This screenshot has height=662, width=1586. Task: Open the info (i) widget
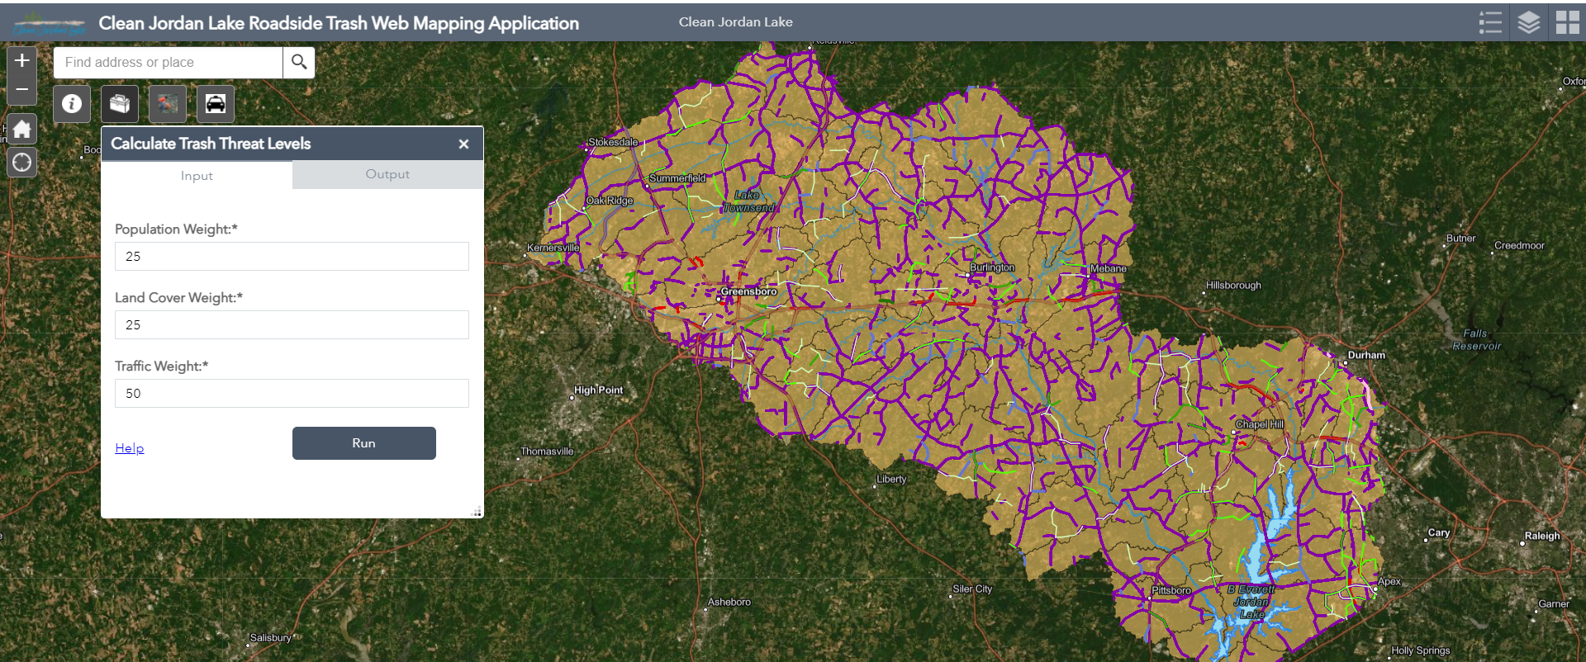[72, 104]
